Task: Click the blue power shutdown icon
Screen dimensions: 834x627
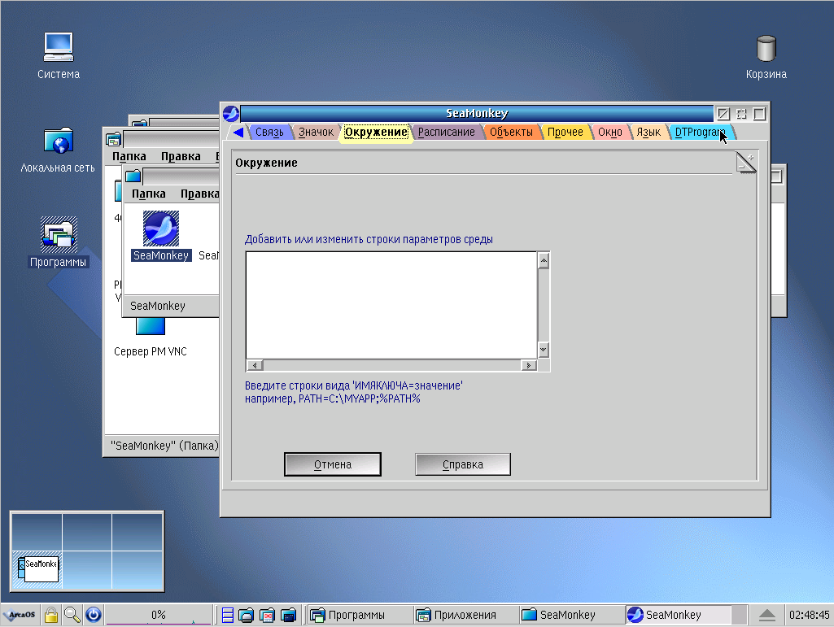Action: [x=94, y=615]
